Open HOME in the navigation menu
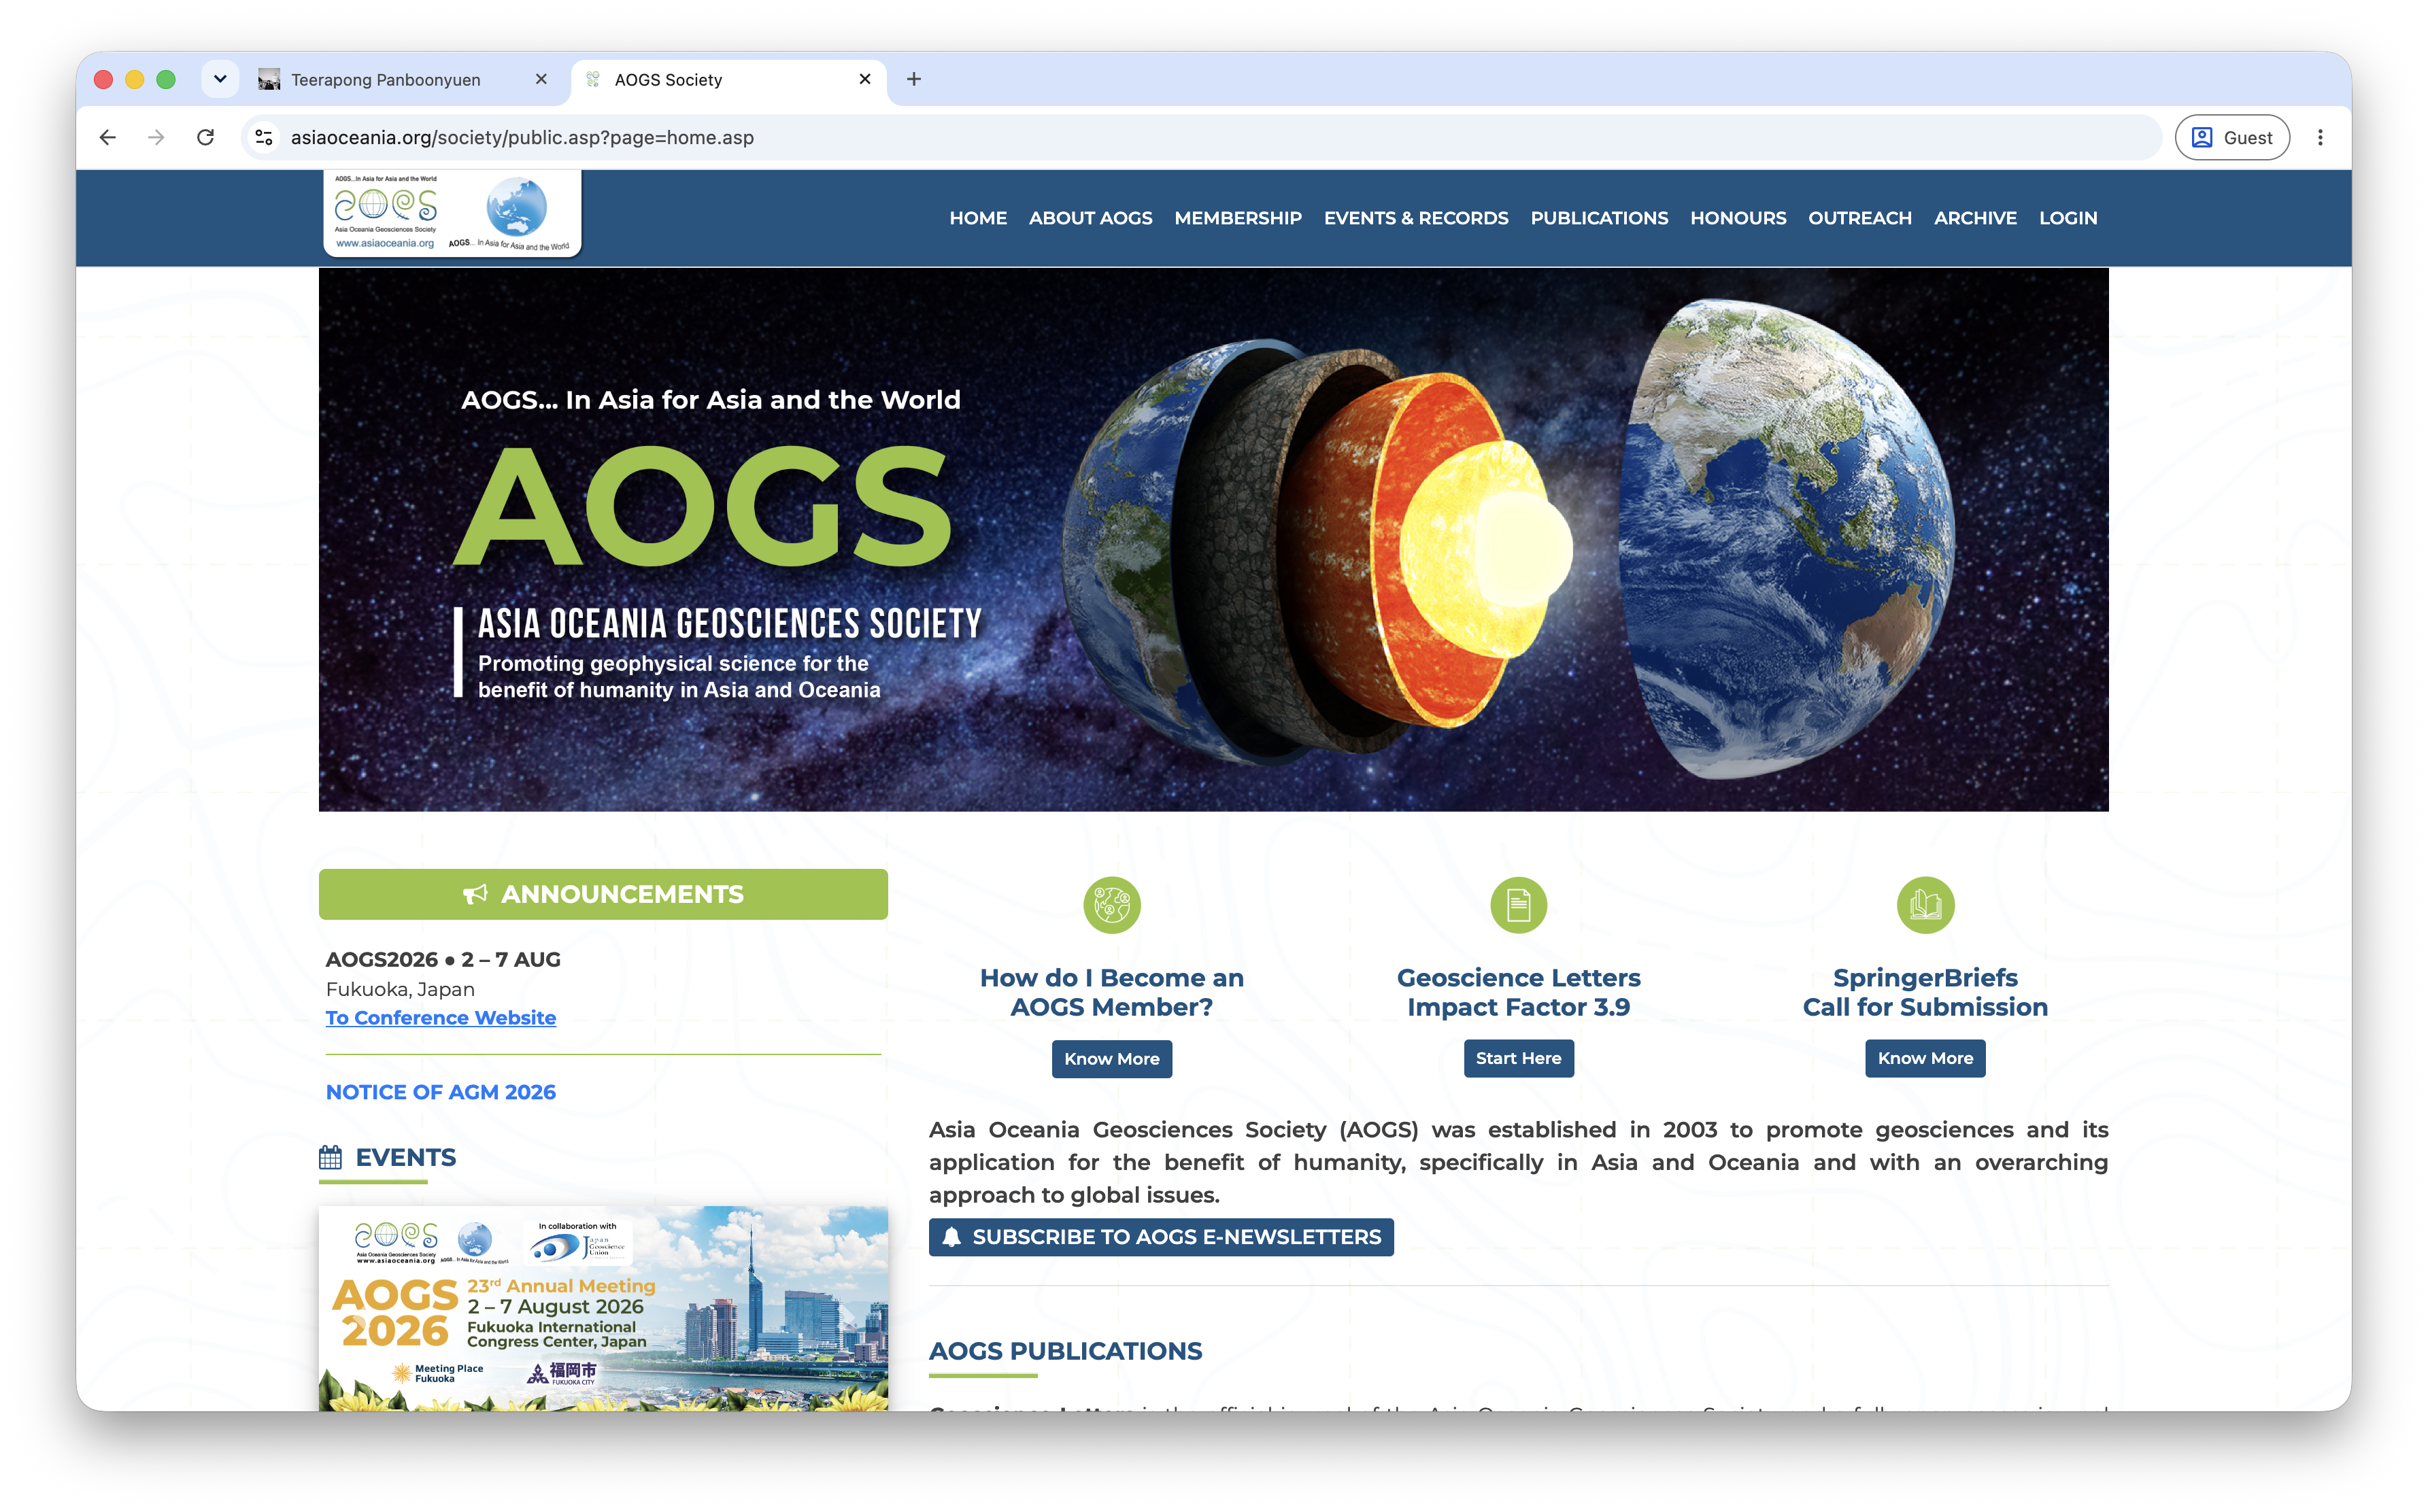This screenshot has width=2428, height=1512. (977, 218)
